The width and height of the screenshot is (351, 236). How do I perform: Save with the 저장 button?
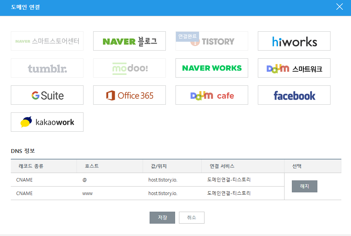tap(162, 218)
